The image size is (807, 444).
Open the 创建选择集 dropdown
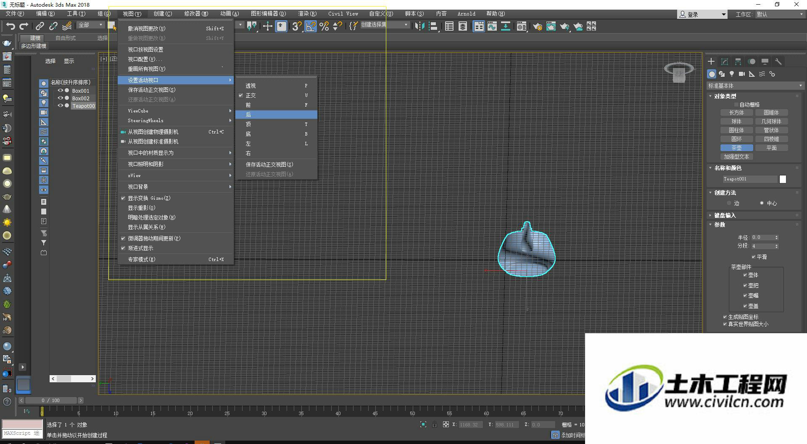(385, 25)
